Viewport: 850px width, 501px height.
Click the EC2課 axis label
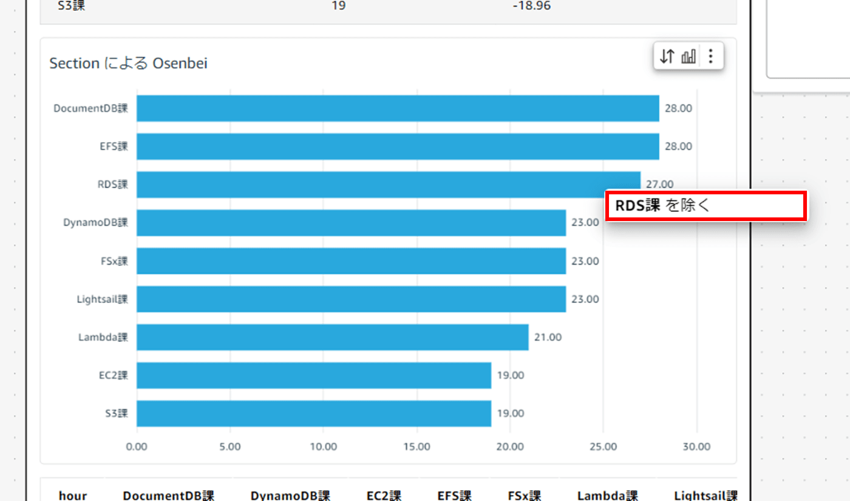tap(114, 375)
